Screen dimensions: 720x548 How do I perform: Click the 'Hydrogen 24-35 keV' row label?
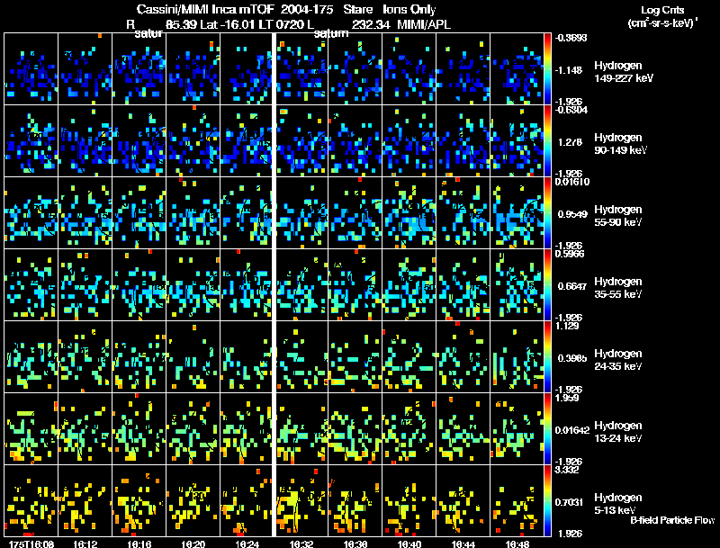tap(618, 360)
